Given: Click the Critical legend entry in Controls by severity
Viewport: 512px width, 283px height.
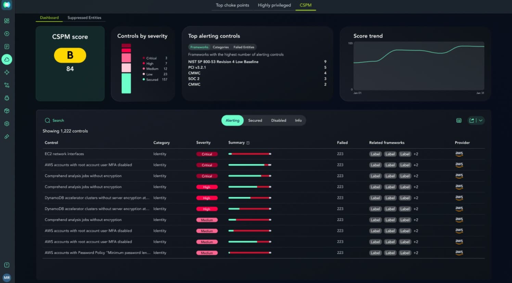Looking at the screenshot, I should pyautogui.click(x=155, y=58).
